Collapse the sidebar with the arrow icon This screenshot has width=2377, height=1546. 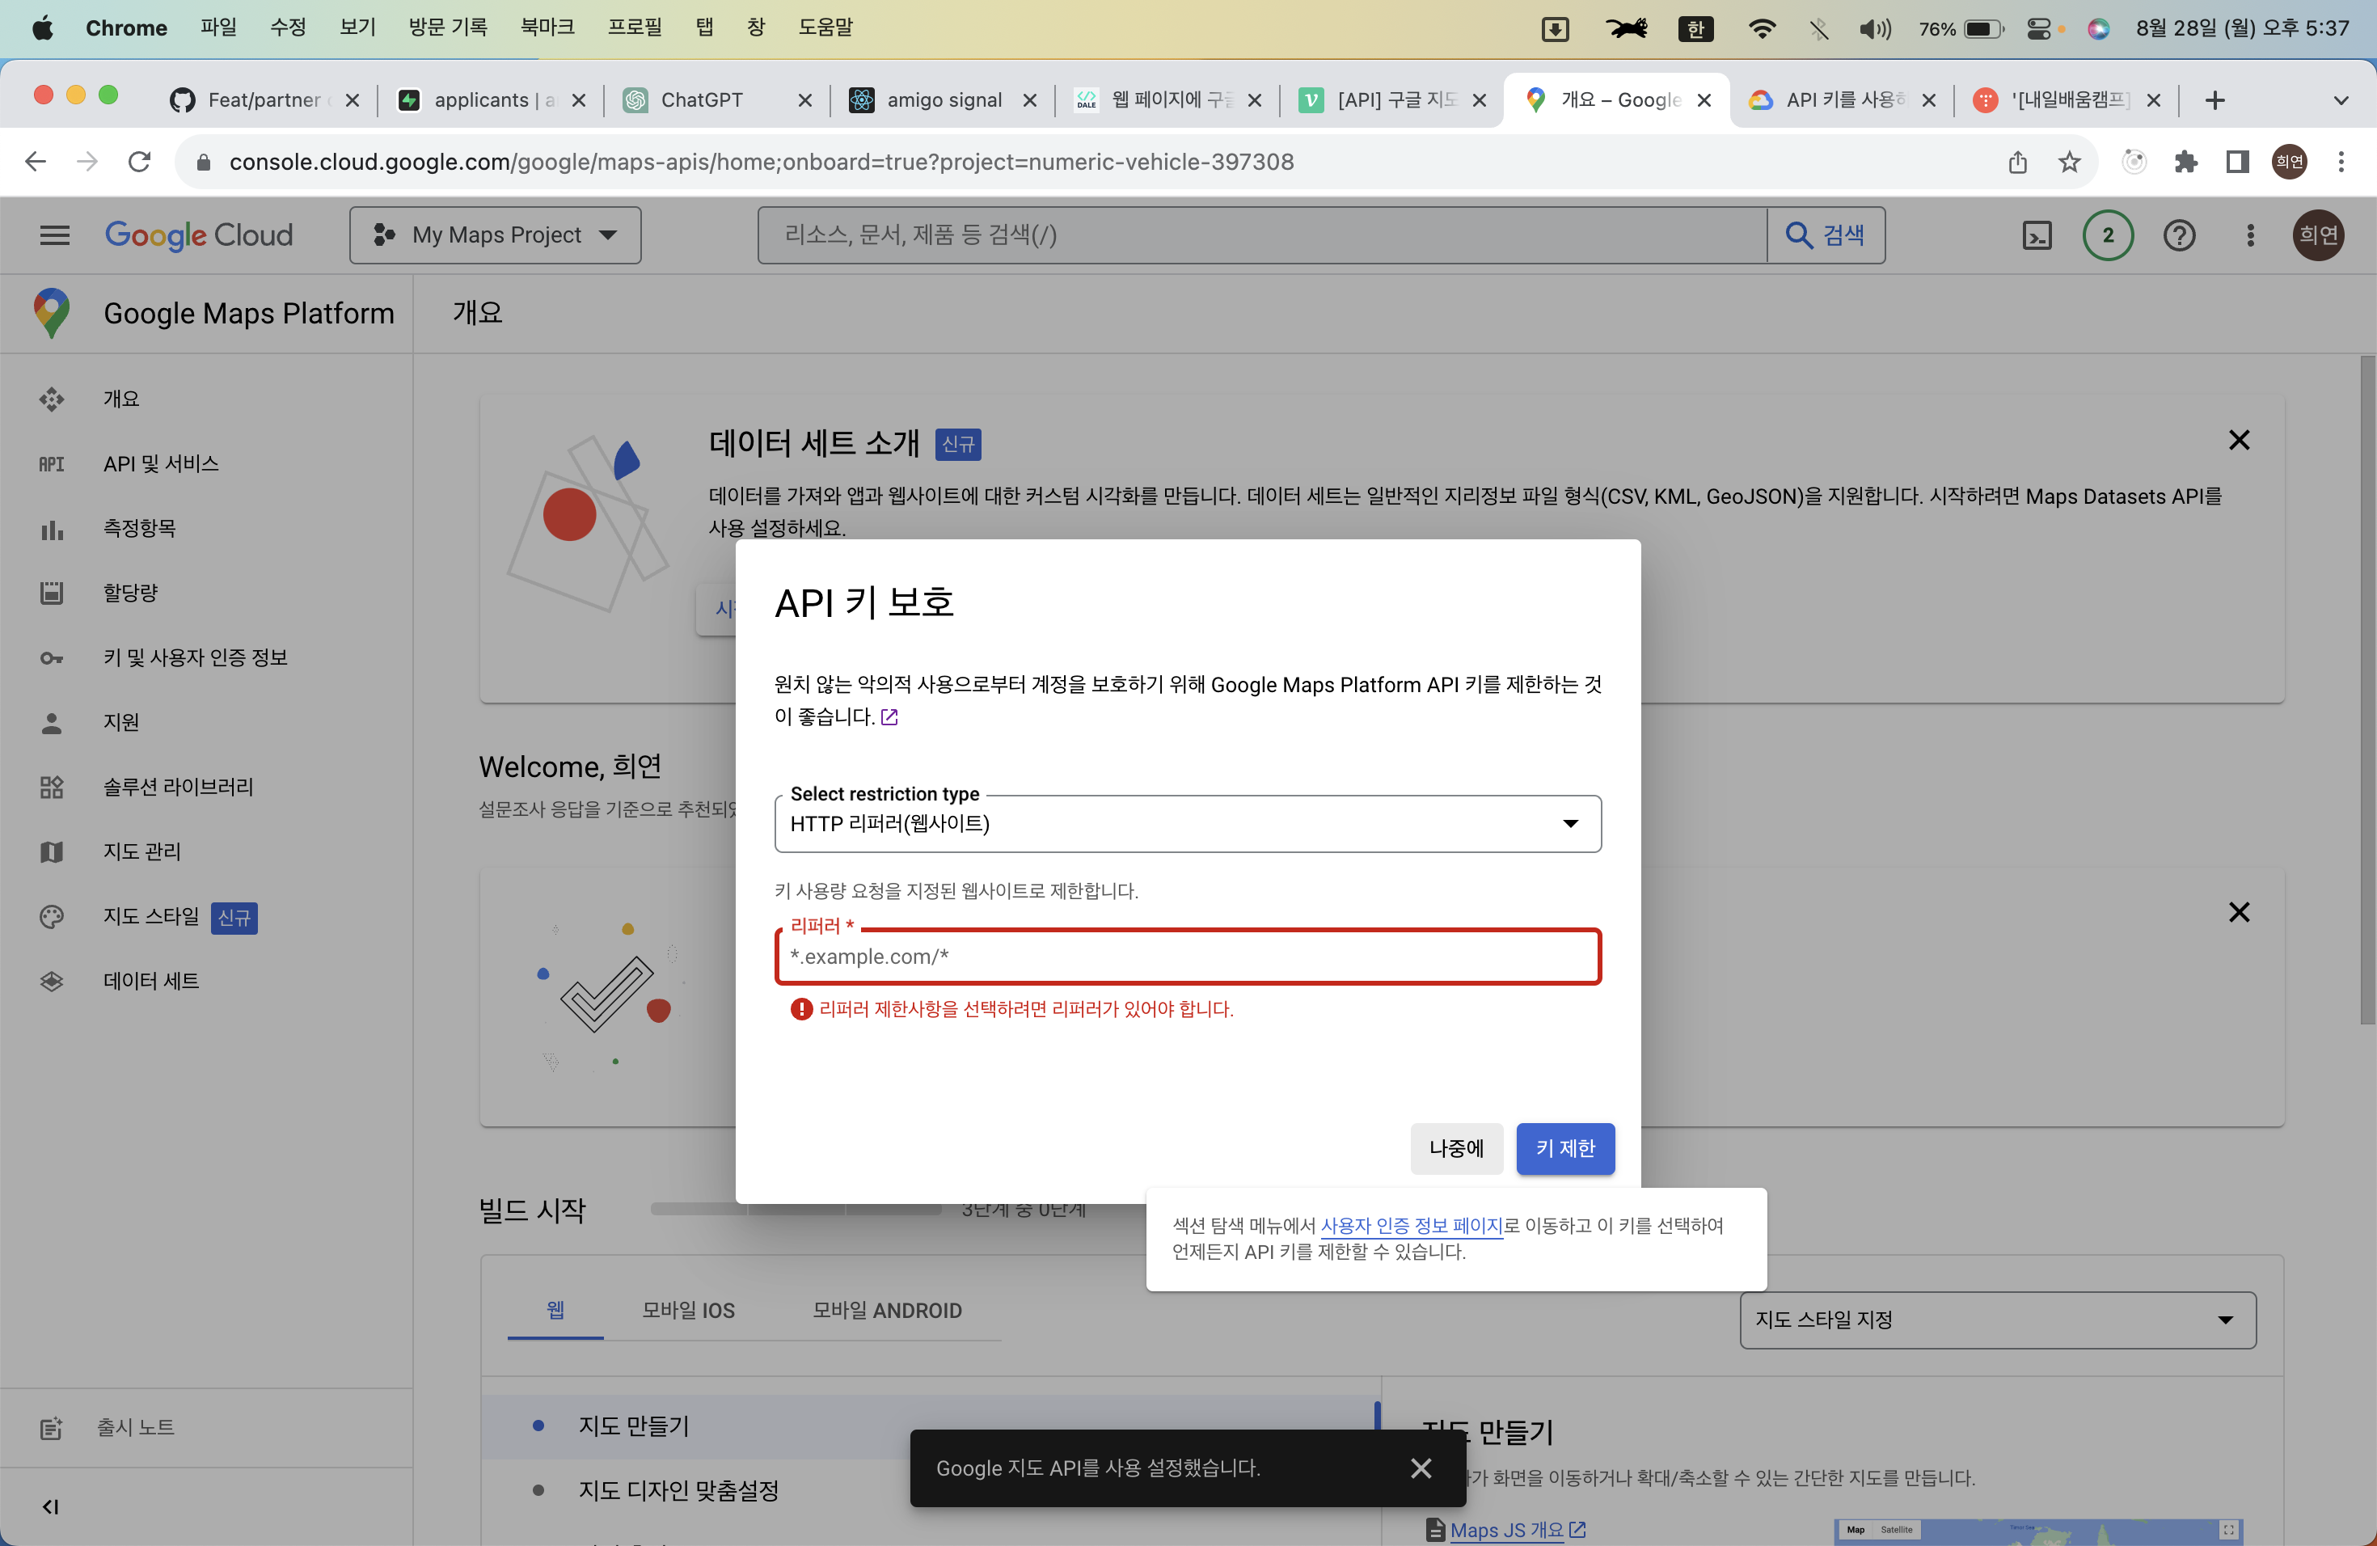(x=50, y=1506)
